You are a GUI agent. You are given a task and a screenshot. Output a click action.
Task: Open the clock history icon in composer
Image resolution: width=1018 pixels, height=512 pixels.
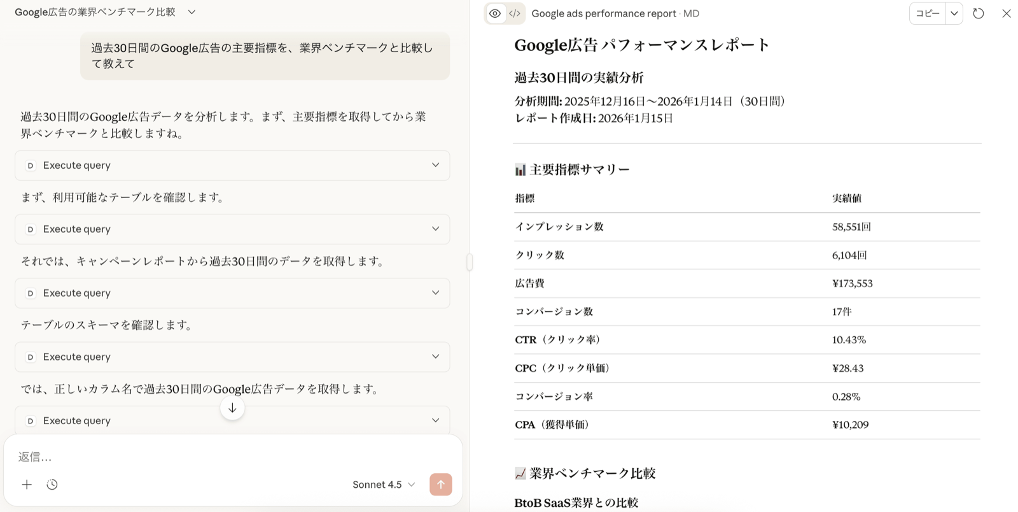[52, 485]
